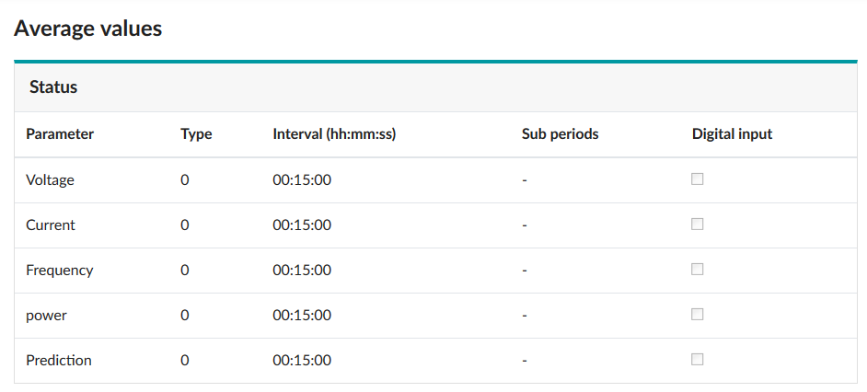Check the Frequency row Digital input box
Image resolution: width=867 pixels, height=392 pixels.
click(698, 270)
